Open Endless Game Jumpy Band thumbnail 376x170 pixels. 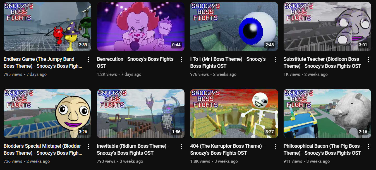point(47,27)
